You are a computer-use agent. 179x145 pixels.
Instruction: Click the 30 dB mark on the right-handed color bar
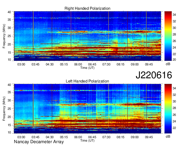click(x=174, y=28)
